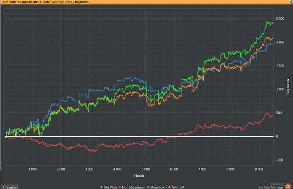Toggle the All-In EV orange legend swatch

pos(170,187)
